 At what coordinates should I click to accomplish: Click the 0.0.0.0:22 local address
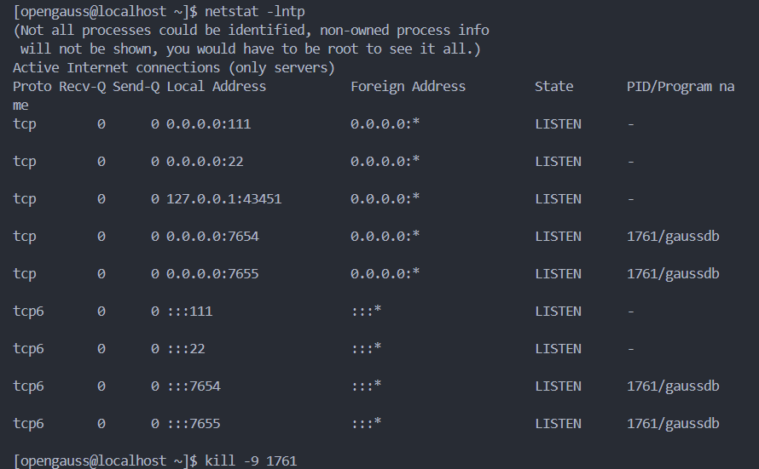click(205, 161)
